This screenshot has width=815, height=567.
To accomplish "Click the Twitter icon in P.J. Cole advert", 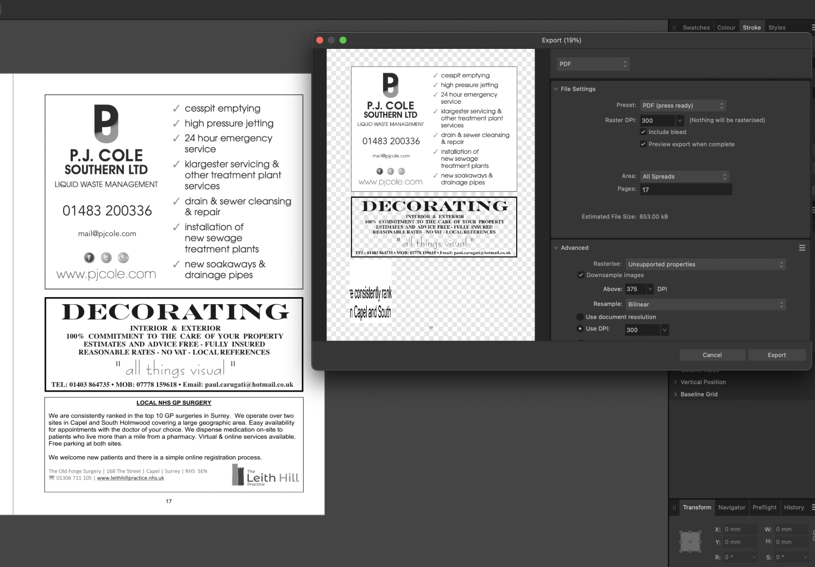I will coord(106,258).
